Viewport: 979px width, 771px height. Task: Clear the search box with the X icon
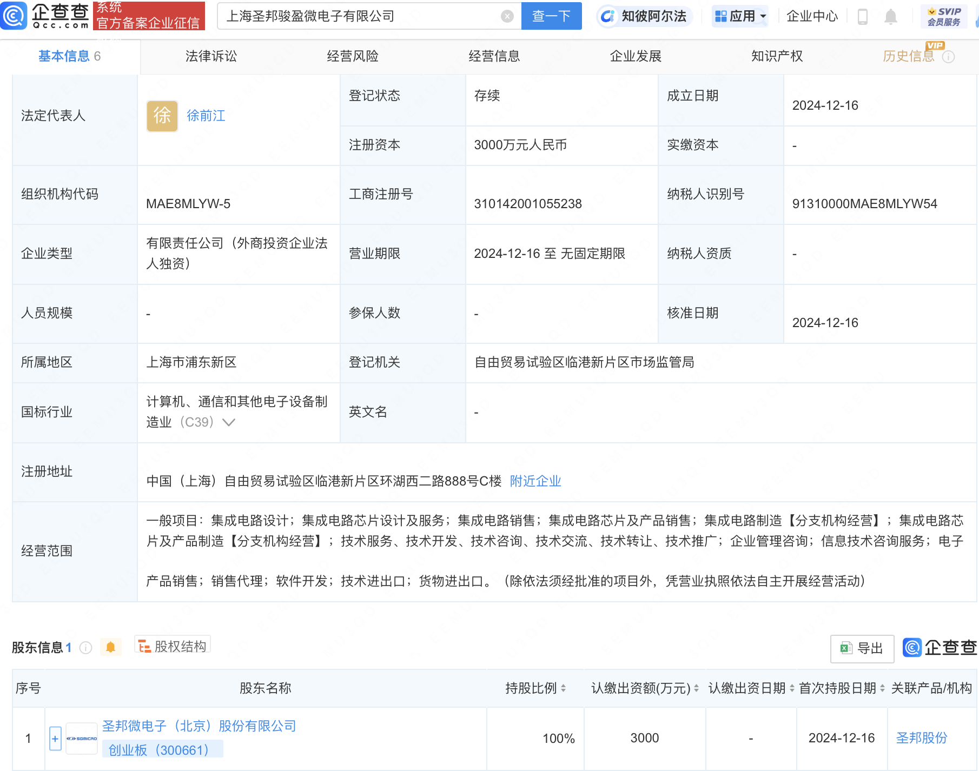coord(507,16)
